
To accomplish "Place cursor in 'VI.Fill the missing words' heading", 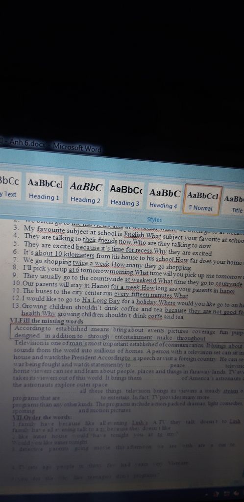I will [x=47, y=321].
